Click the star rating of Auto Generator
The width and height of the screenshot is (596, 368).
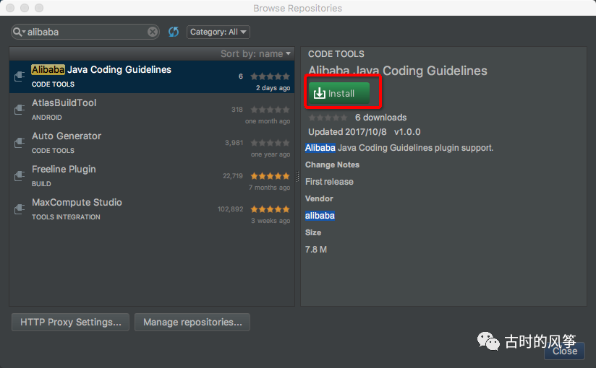click(x=270, y=143)
